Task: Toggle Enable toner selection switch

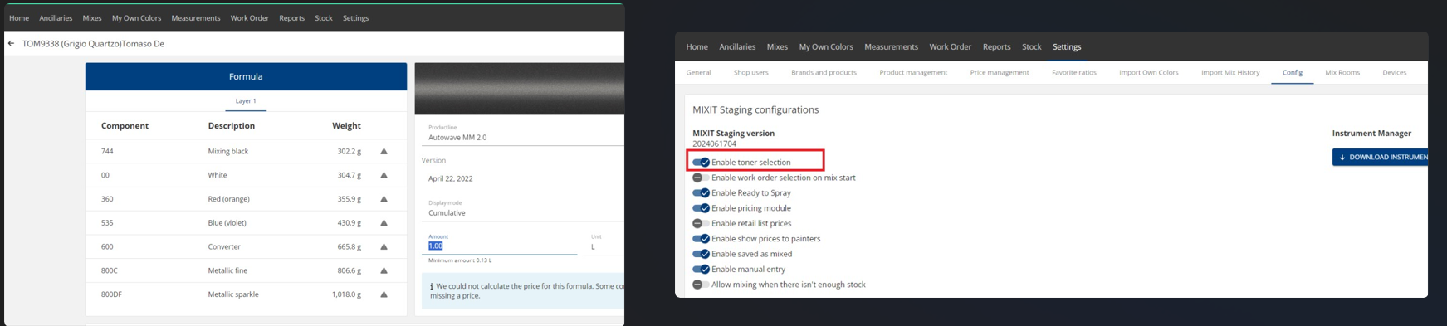Action: tap(701, 163)
